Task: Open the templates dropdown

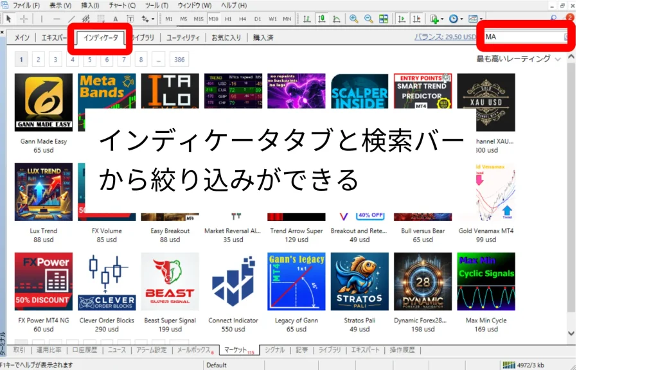Action: pos(475,19)
